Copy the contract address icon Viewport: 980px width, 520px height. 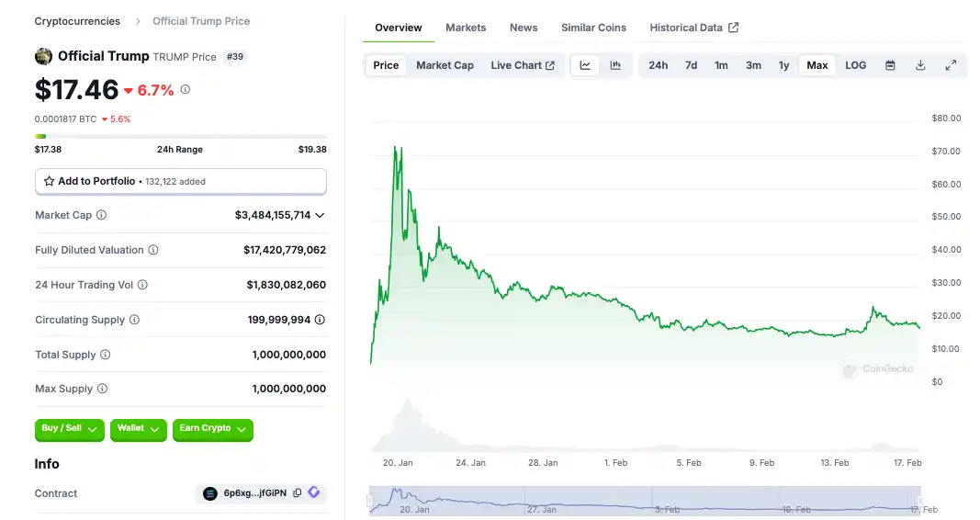click(297, 493)
